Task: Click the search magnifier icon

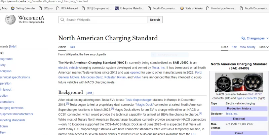Action: pyautogui.click(x=62, y=20)
